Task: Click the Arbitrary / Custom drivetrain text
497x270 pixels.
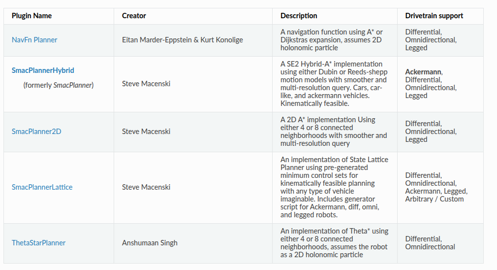Action: pyautogui.click(x=434, y=199)
